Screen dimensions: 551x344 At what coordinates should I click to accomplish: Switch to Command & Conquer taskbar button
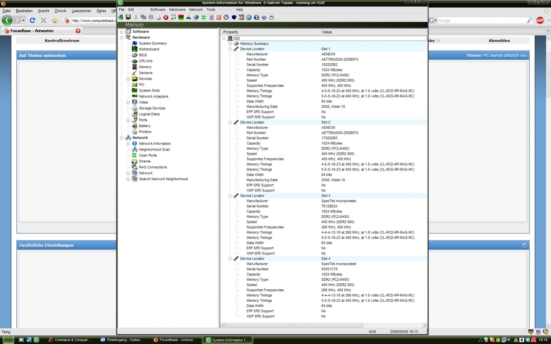[70, 340]
